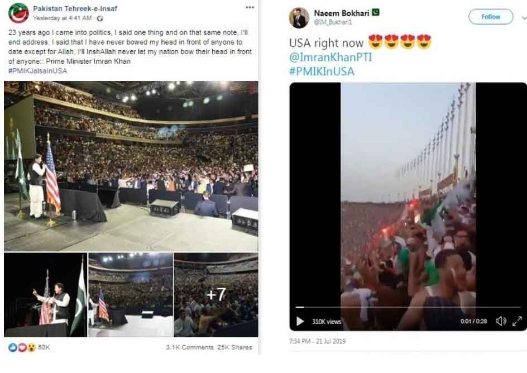Viewport: 527px width, 373px height.
Task: Click the Pakistan Tehreek-e-Insaf page name
Action: click(x=75, y=9)
